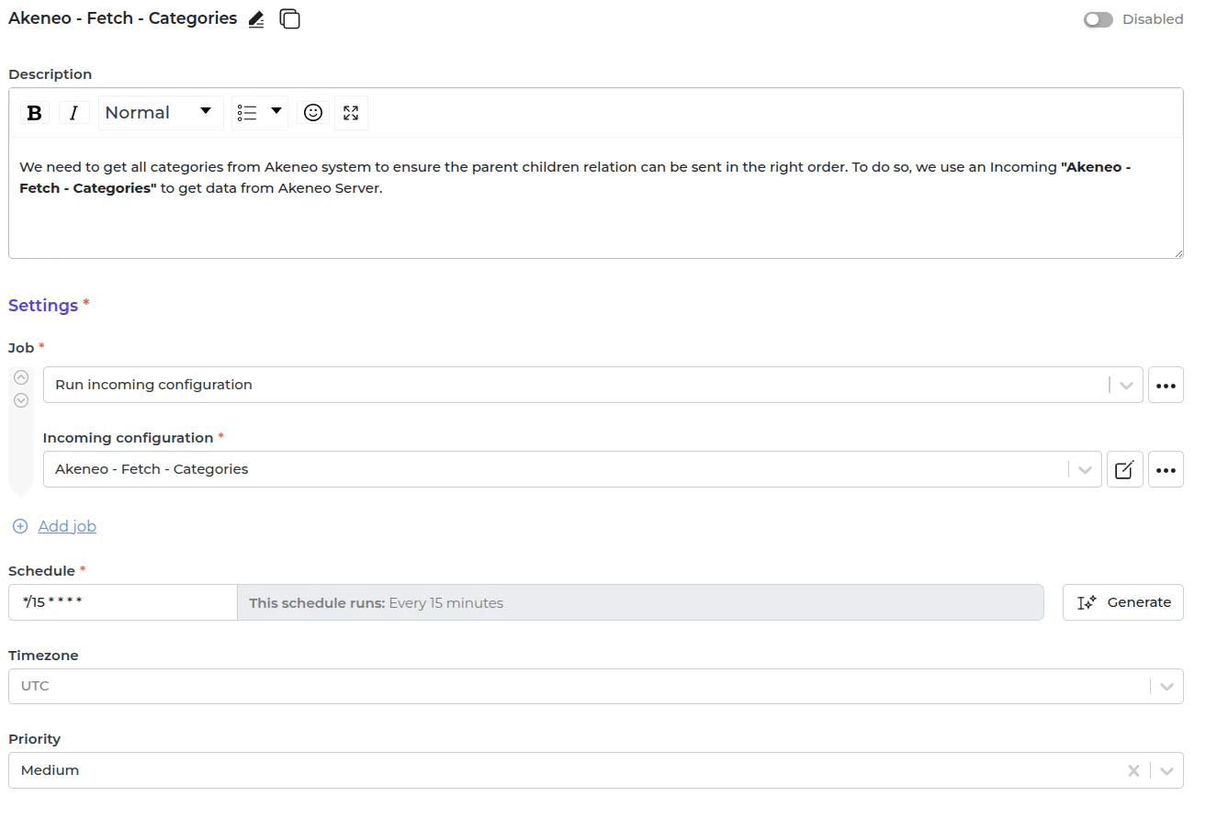The width and height of the screenshot is (1217, 819).
Task: Open the Incoming configuration select dropdown
Action: click(x=572, y=469)
